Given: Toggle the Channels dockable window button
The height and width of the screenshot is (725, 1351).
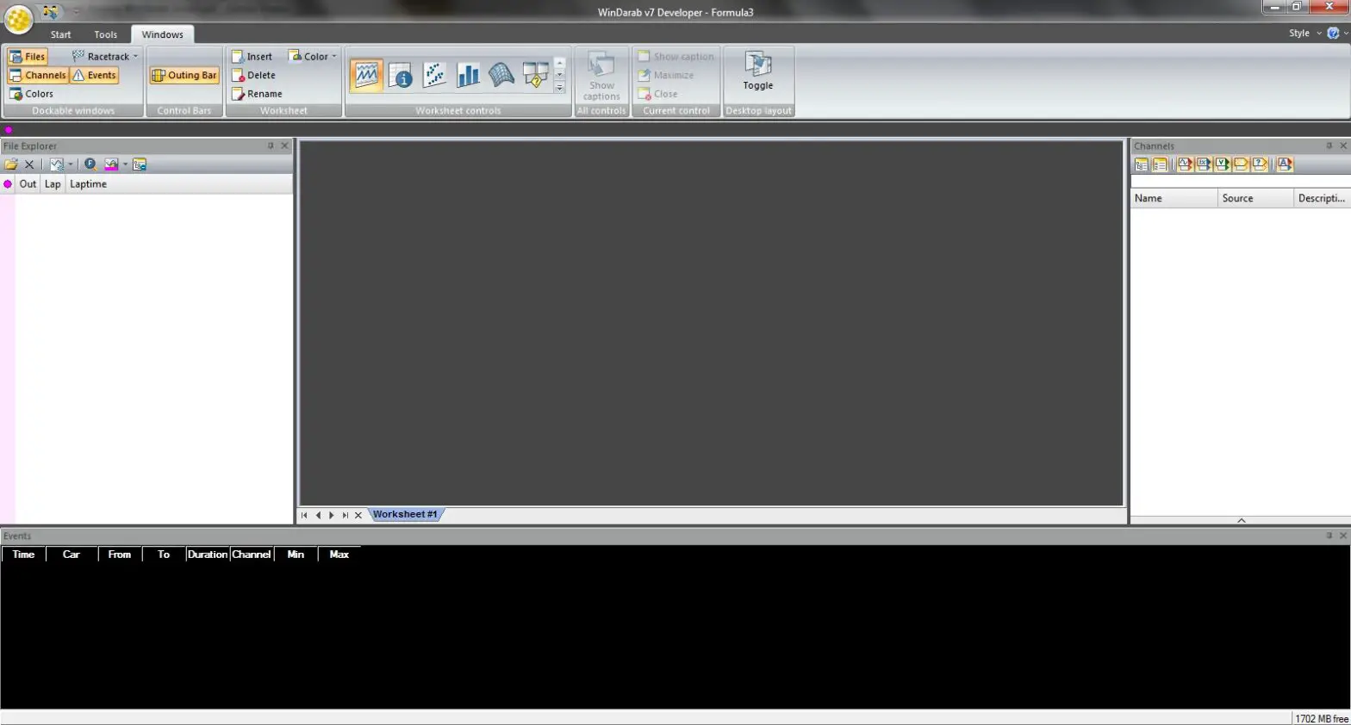Looking at the screenshot, I should (x=38, y=76).
